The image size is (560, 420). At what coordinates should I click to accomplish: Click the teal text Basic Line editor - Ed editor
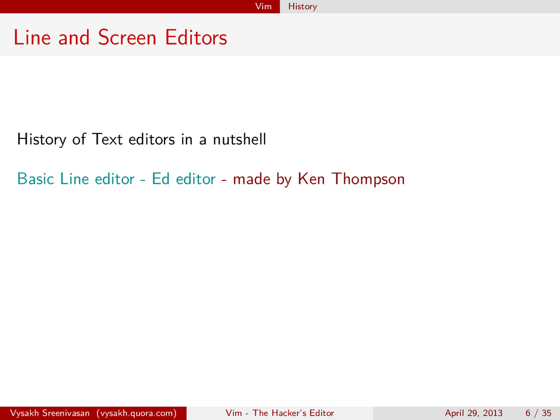coord(116,179)
